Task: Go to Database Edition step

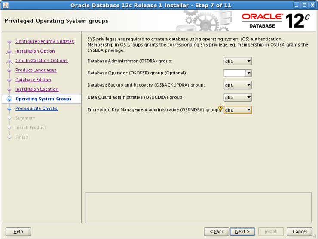Action: click(33, 80)
